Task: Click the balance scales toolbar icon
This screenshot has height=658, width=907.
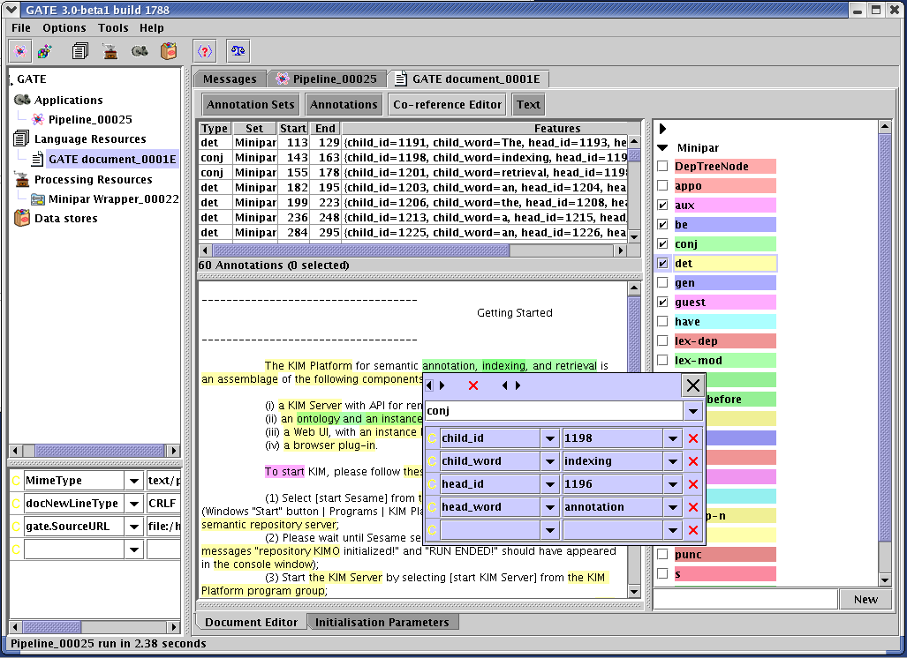Action: [238, 51]
